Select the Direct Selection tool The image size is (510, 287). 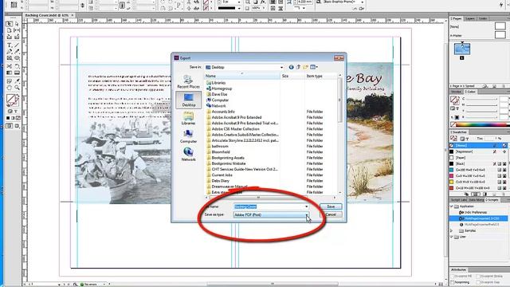17,24
